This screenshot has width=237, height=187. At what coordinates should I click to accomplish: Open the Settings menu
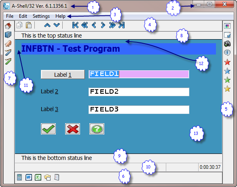(41, 16)
